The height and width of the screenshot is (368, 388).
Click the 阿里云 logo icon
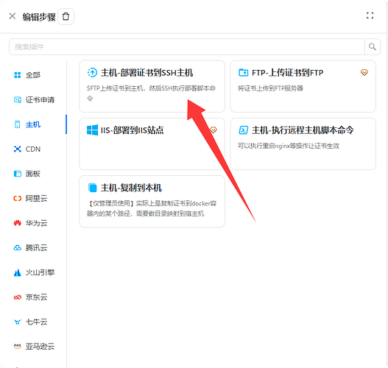[x=18, y=198]
